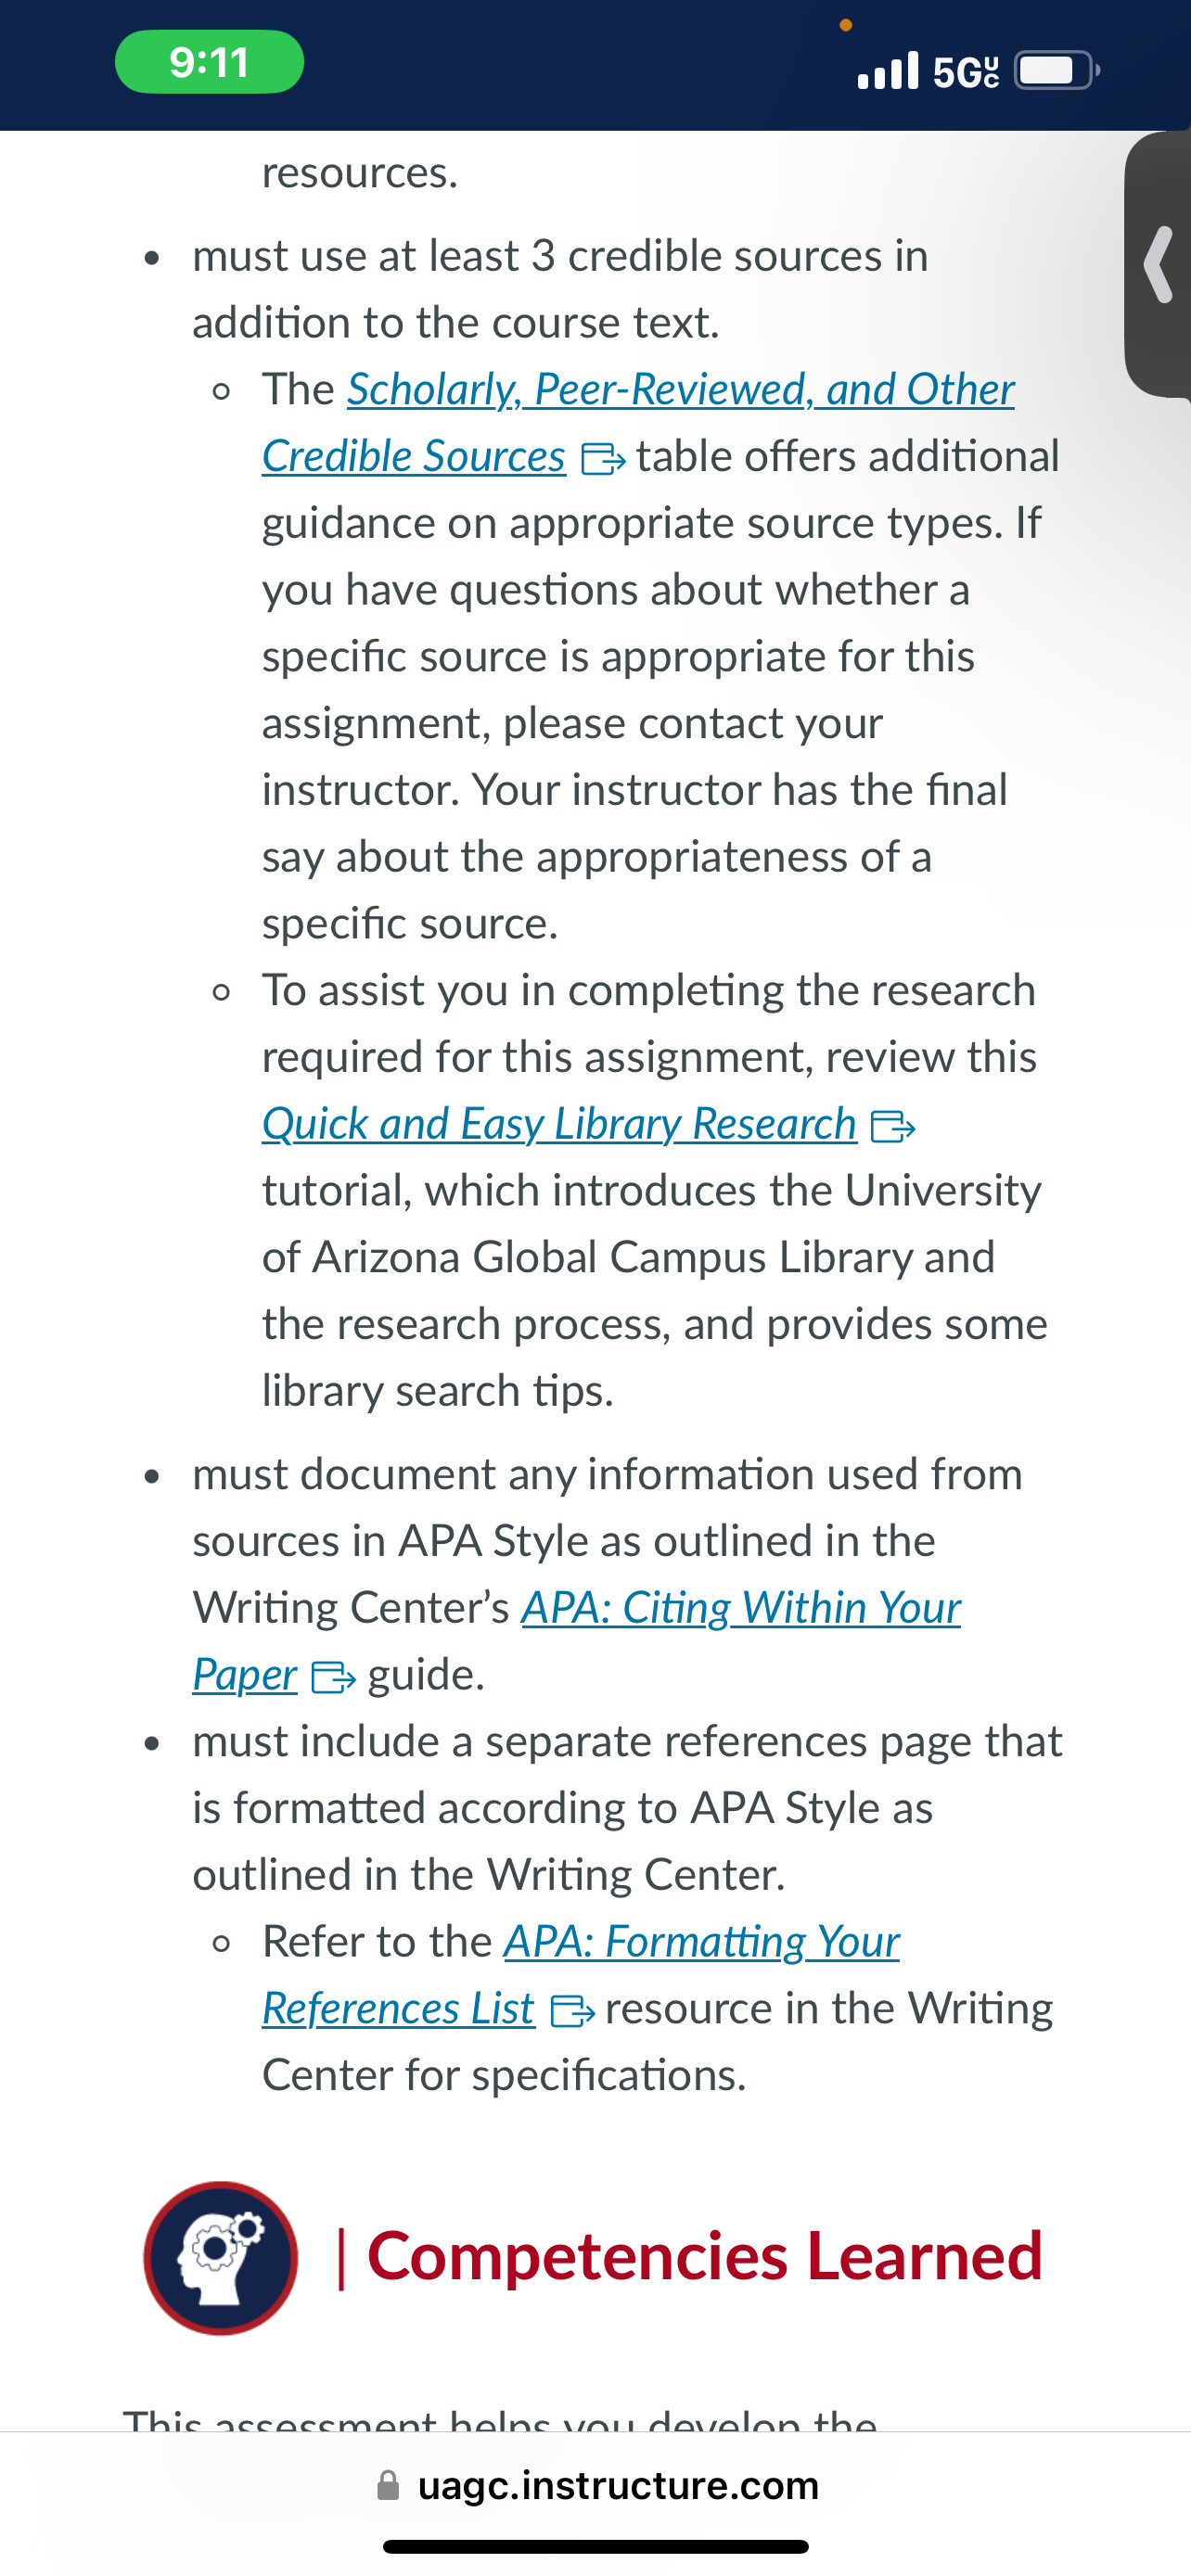Tap the References List link text
Screen dimensions: 1191x2576
click(398, 2009)
